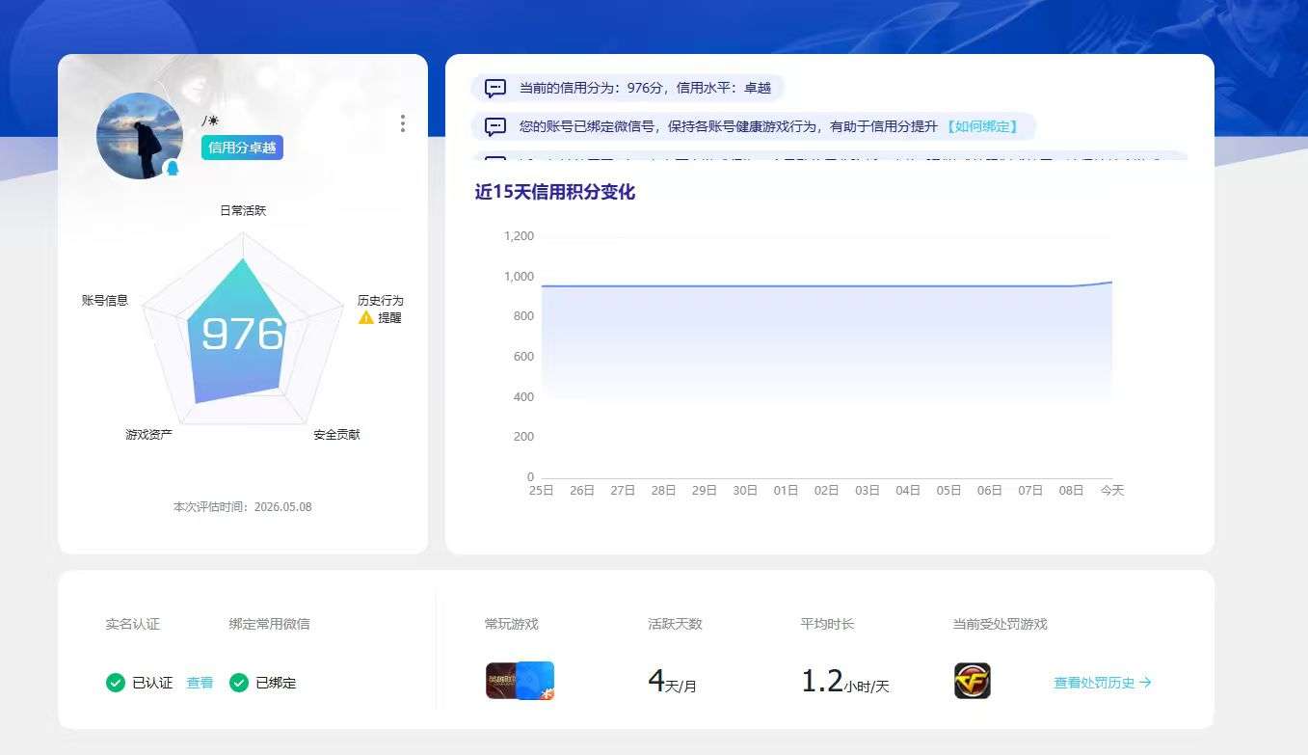1308x755 pixels.
Task: Click the 01日 label on chart axis
Action: click(x=786, y=490)
